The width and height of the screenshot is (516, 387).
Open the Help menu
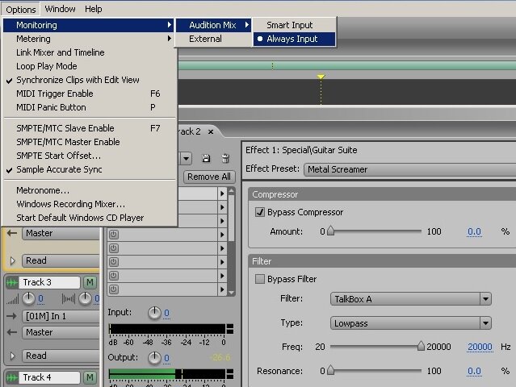point(93,9)
